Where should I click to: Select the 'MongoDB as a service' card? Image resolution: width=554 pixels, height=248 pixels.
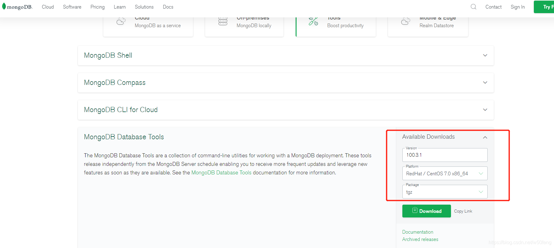148,27
